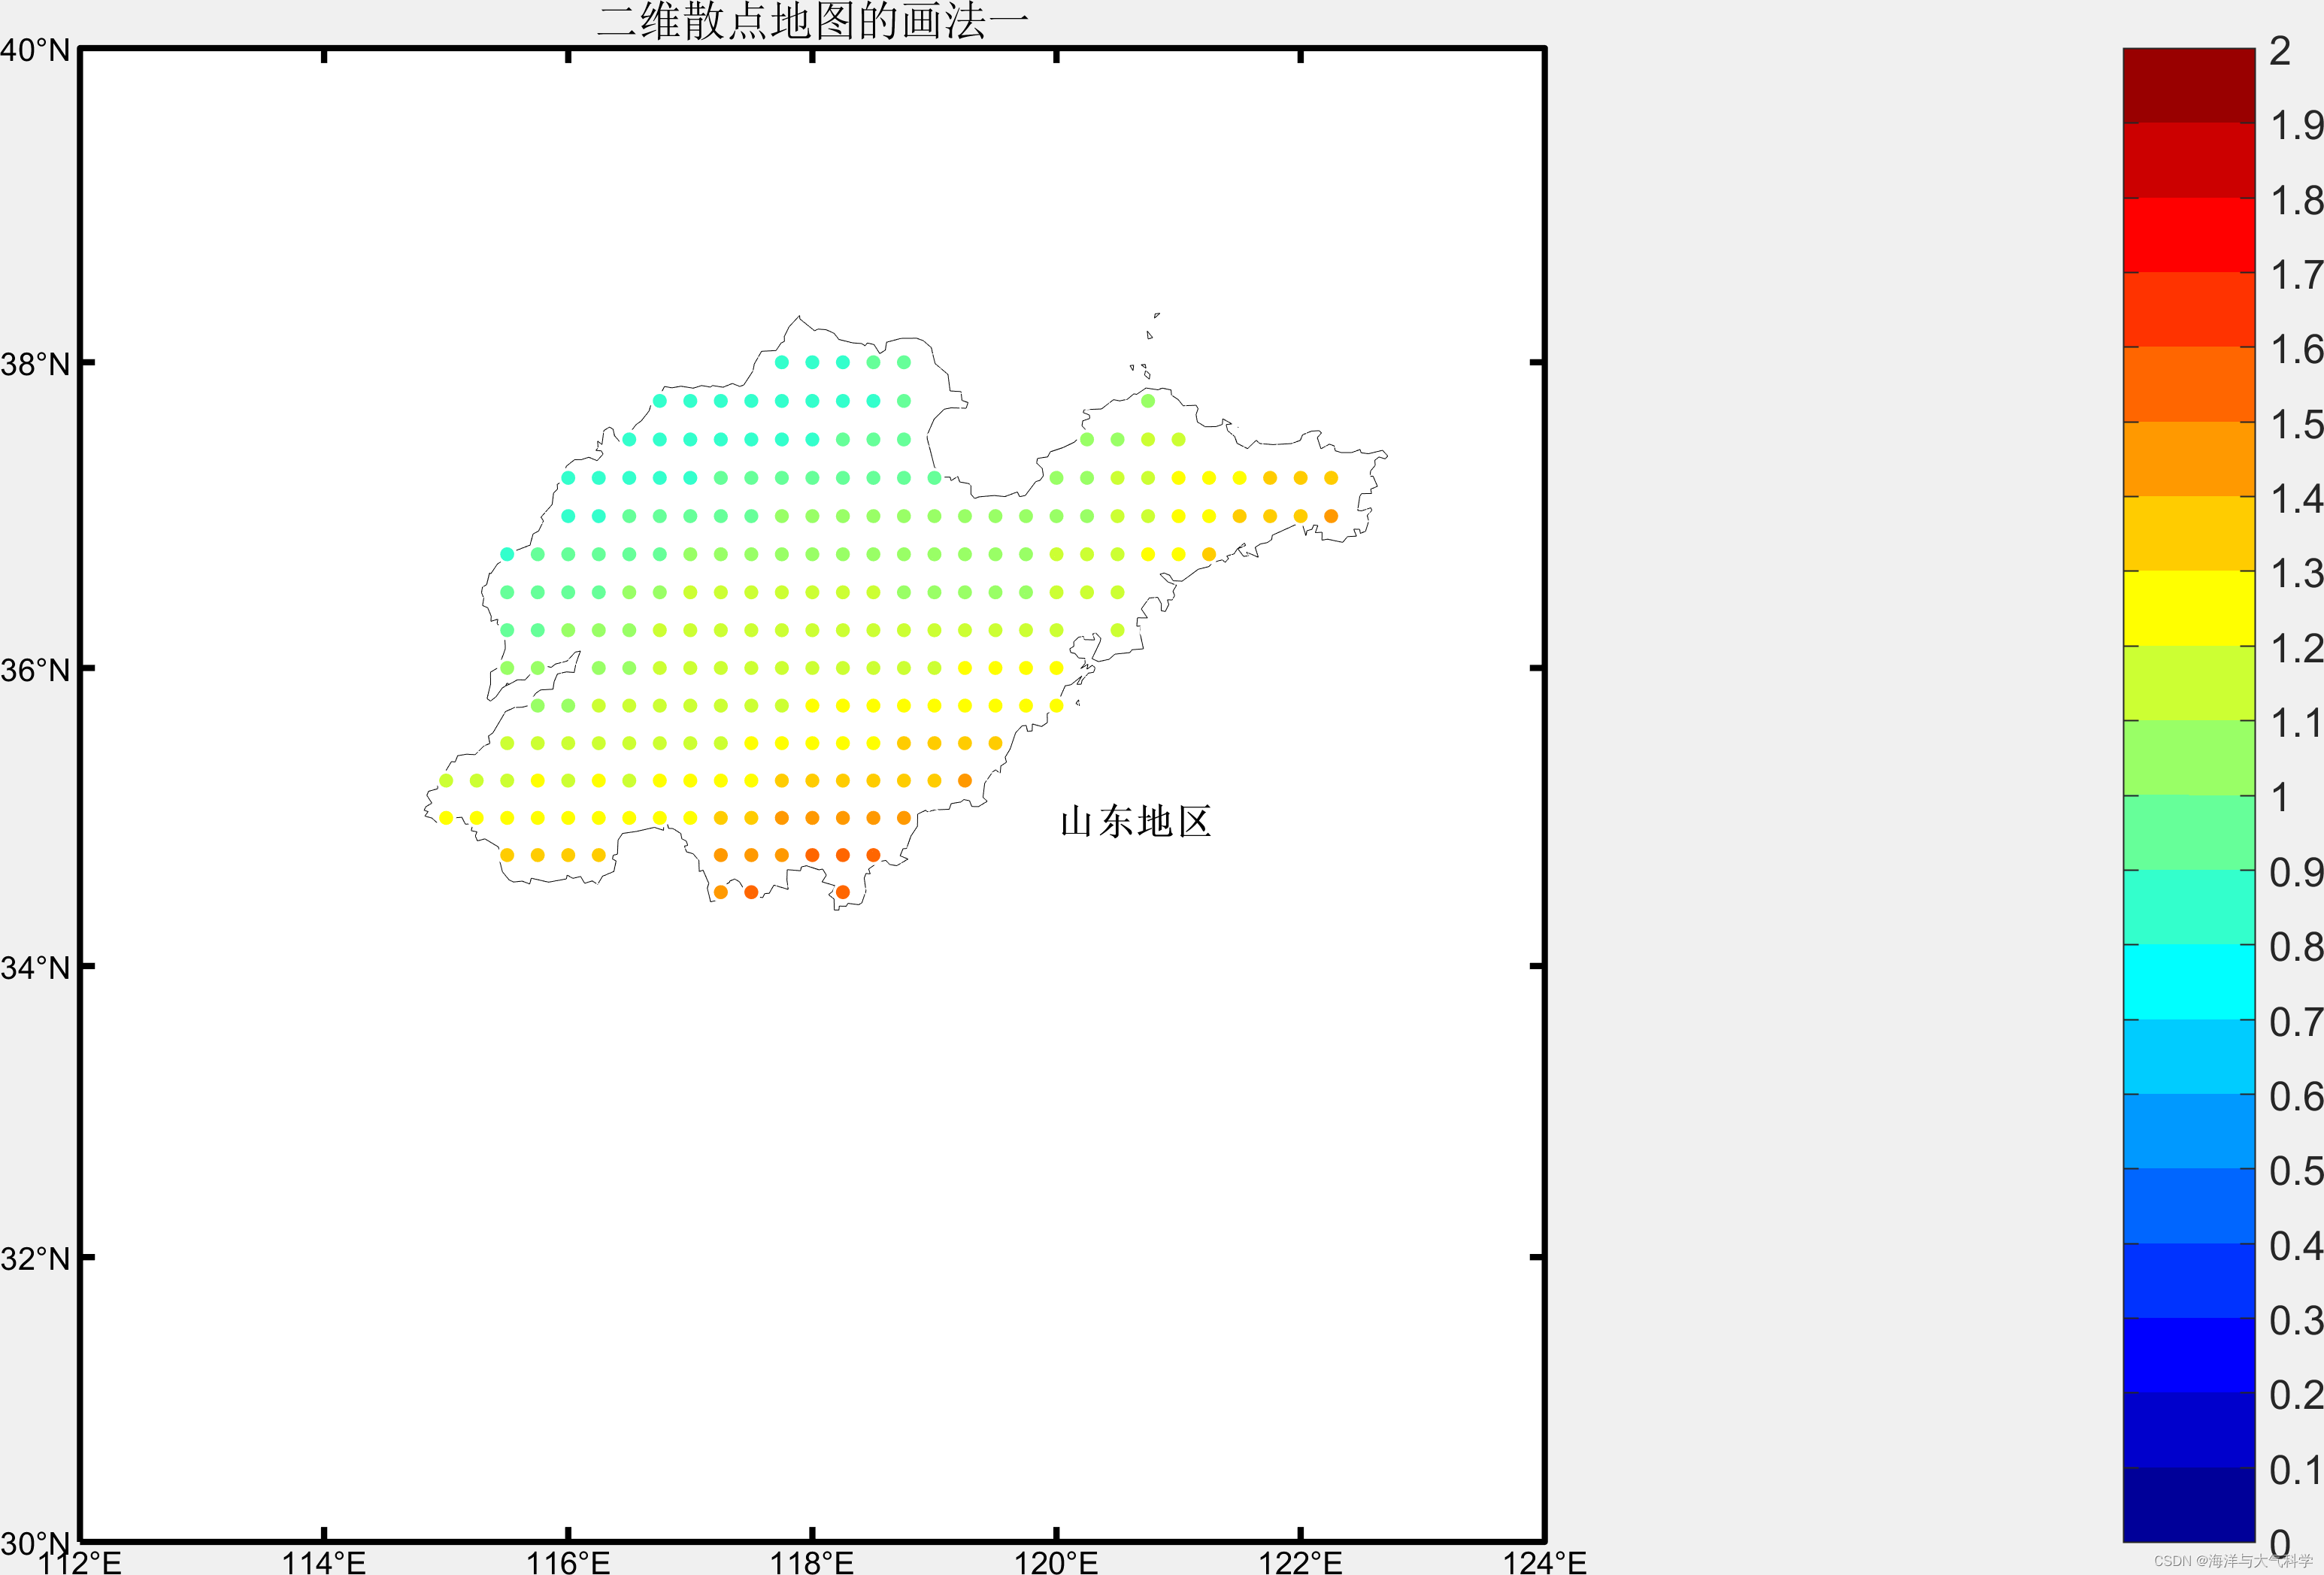
Task: Click the 38°N latitude tick label
Action: click(x=35, y=364)
